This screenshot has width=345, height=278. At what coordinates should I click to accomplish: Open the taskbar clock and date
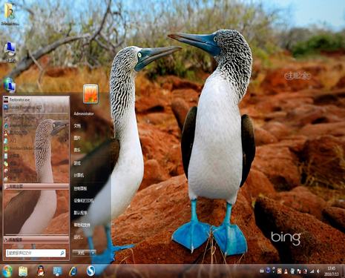tap(332, 271)
